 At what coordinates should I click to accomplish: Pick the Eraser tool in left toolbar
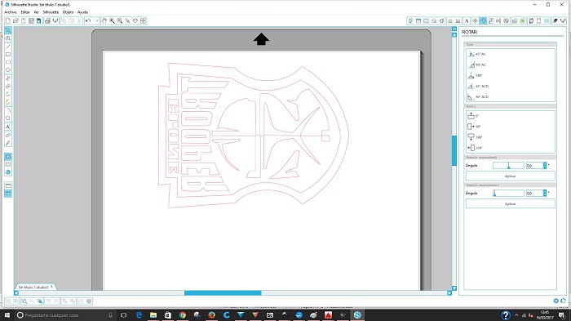[x=8, y=136]
